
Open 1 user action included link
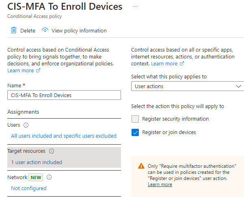[x=37, y=162]
